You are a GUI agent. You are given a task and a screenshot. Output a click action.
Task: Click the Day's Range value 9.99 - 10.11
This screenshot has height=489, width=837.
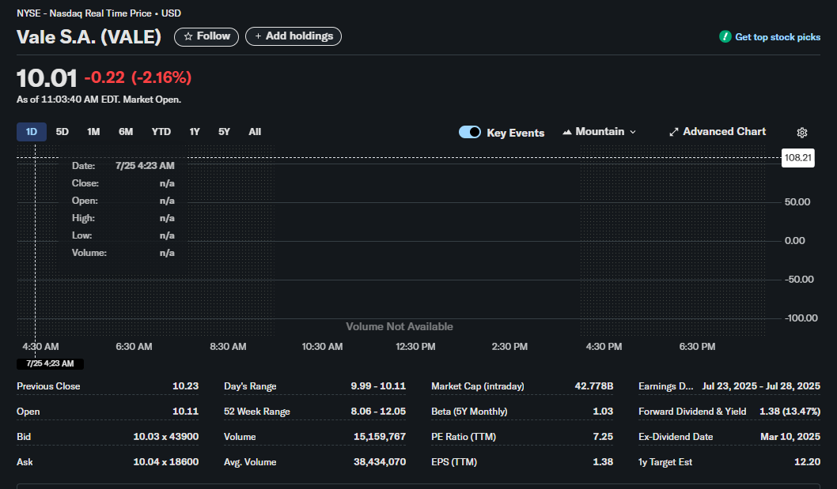(378, 386)
